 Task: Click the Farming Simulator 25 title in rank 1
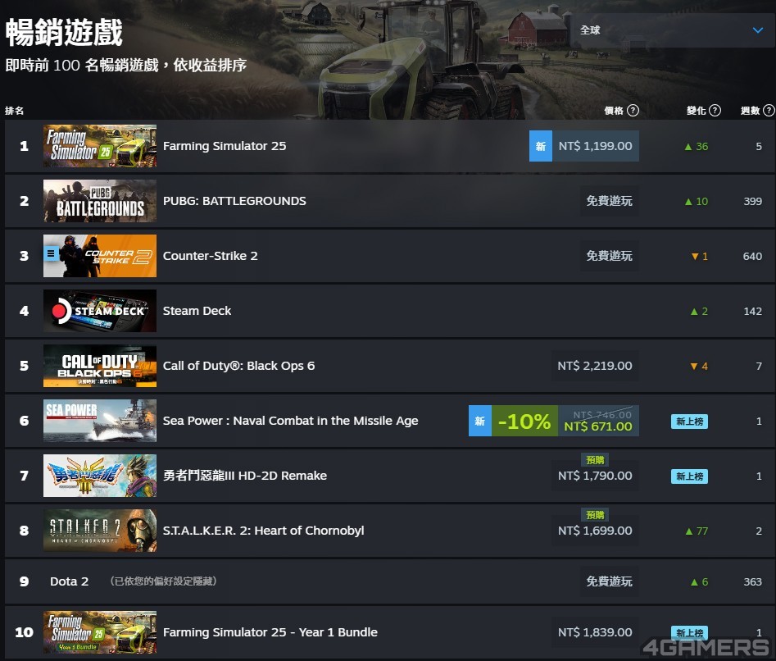click(225, 146)
